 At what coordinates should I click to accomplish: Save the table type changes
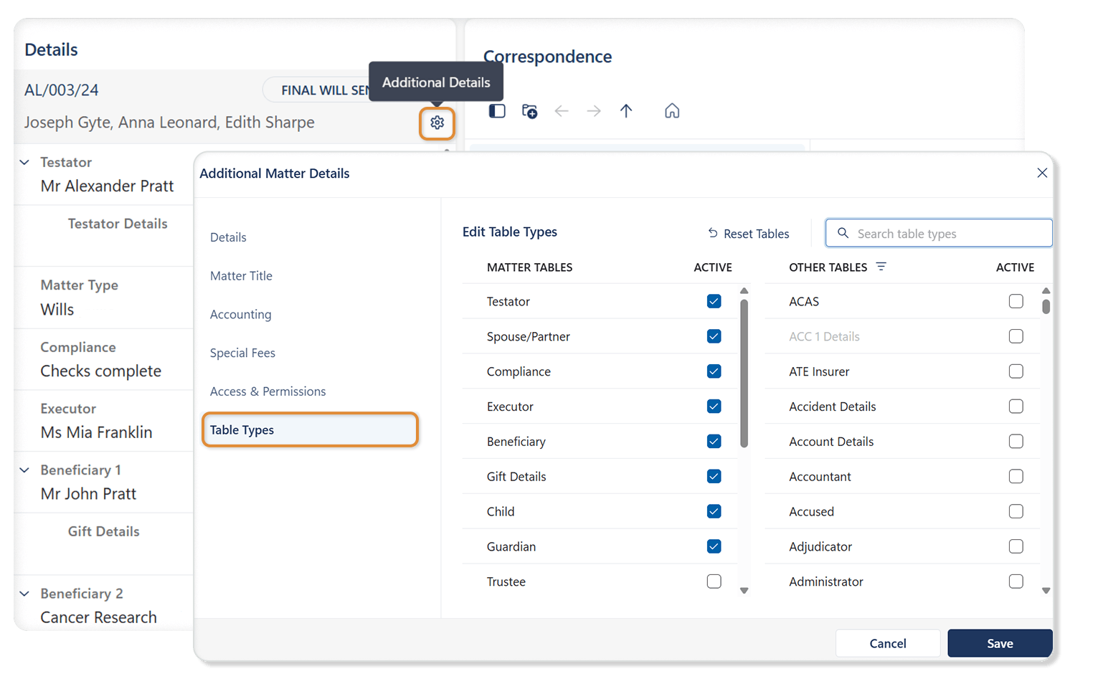click(x=1000, y=643)
